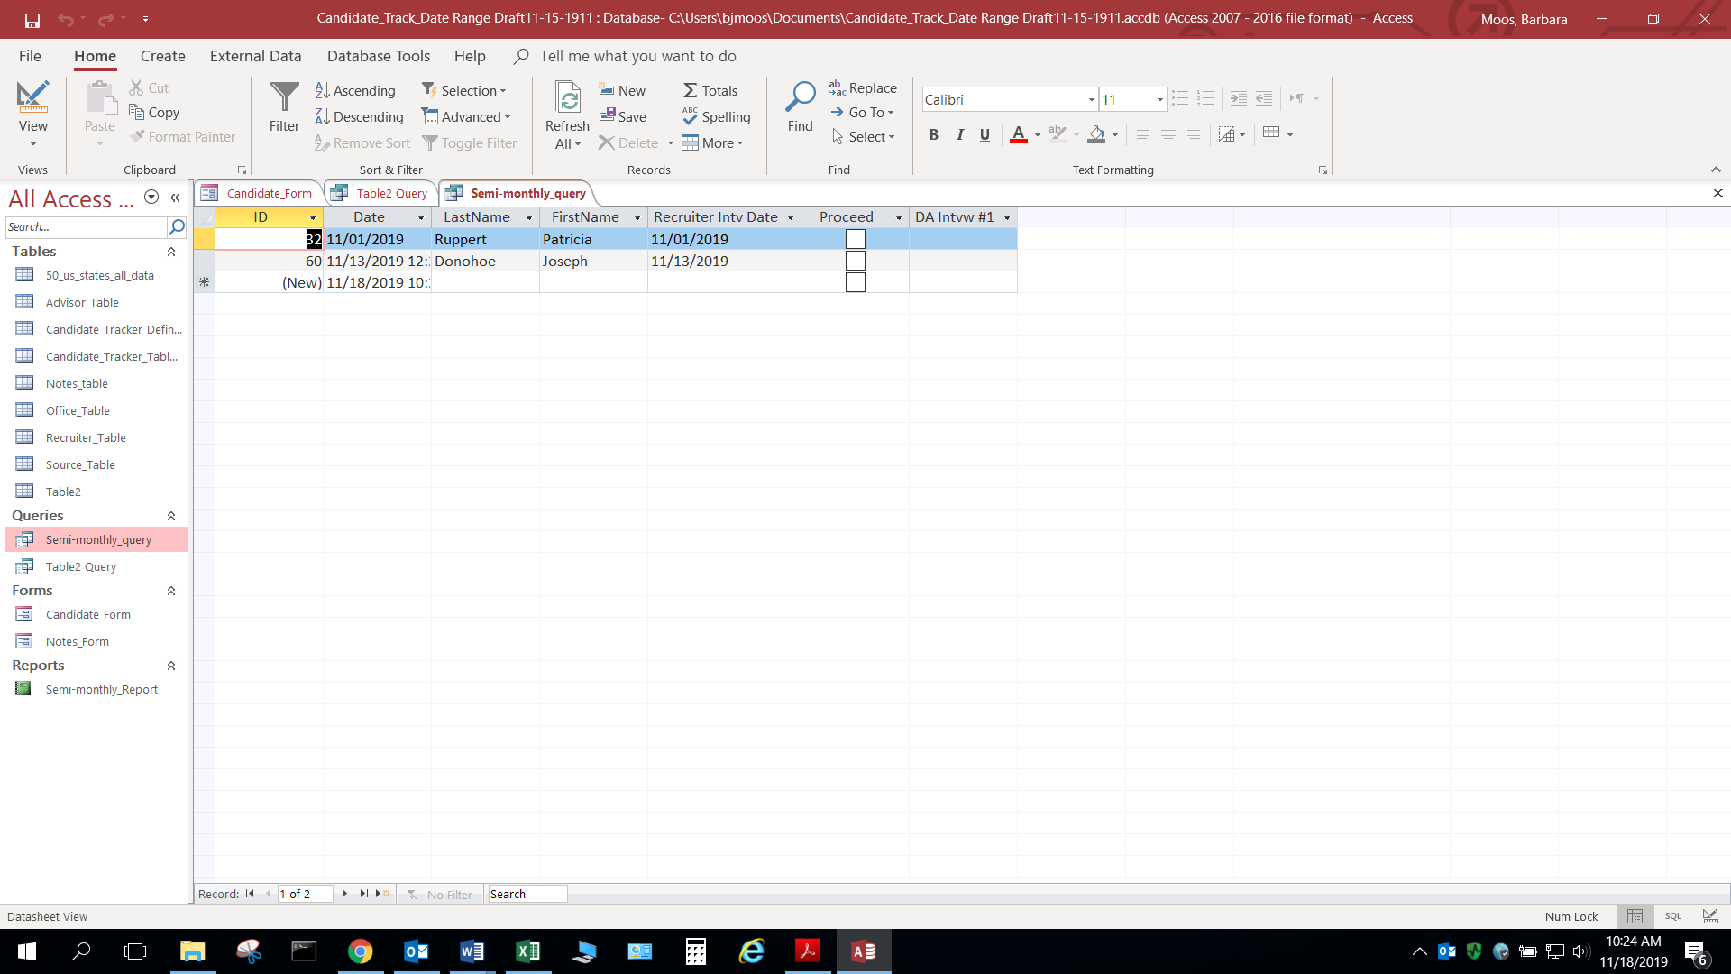Open the Create ribbon tab

(162, 56)
